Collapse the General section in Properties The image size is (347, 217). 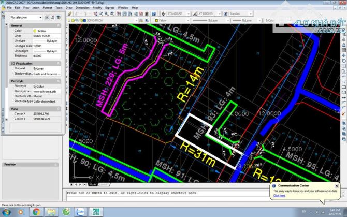(x=59, y=25)
